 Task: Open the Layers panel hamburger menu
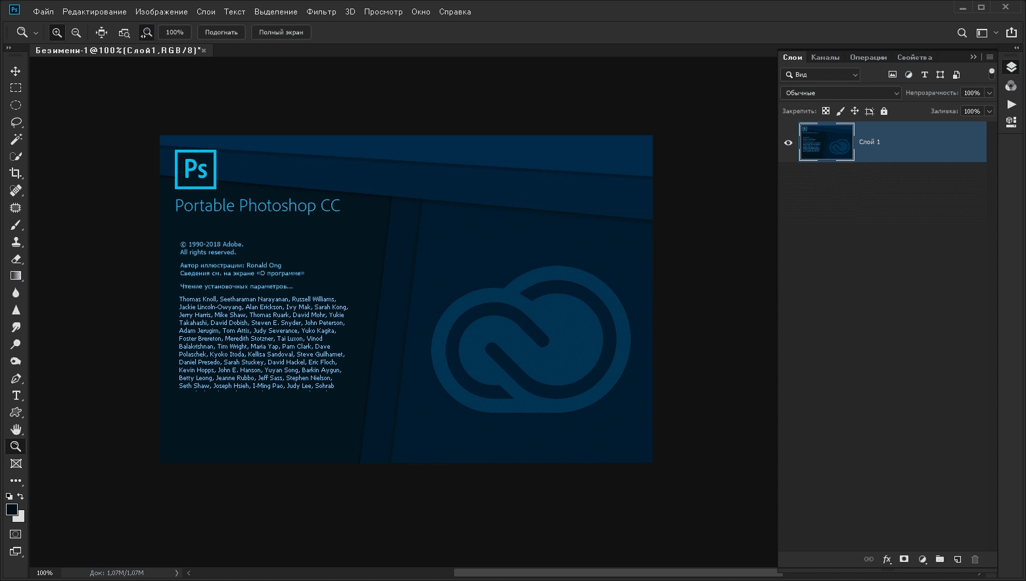[x=990, y=57]
